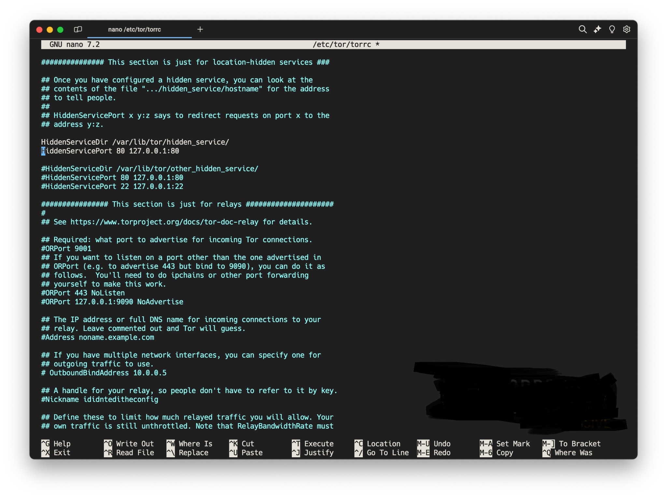Click the 'A handle for your relay' comment

point(189,391)
